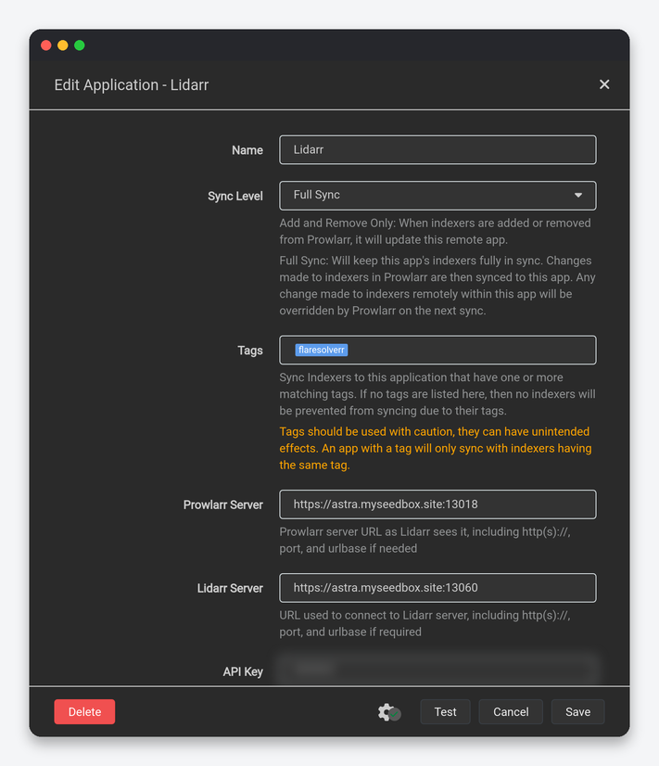
Task: Click the orange tags caution warning text
Action: coord(436,449)
